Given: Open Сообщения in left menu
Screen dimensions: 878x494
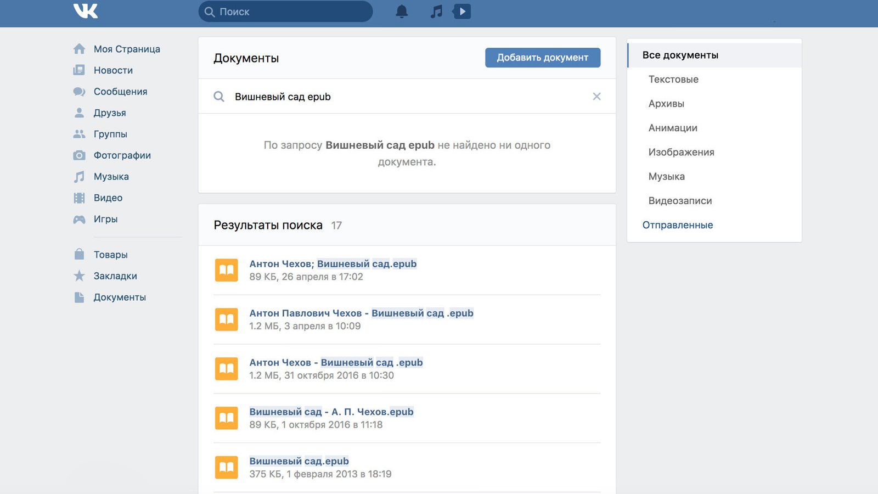Looking at the screenshot, I should (x=120, y=92).
